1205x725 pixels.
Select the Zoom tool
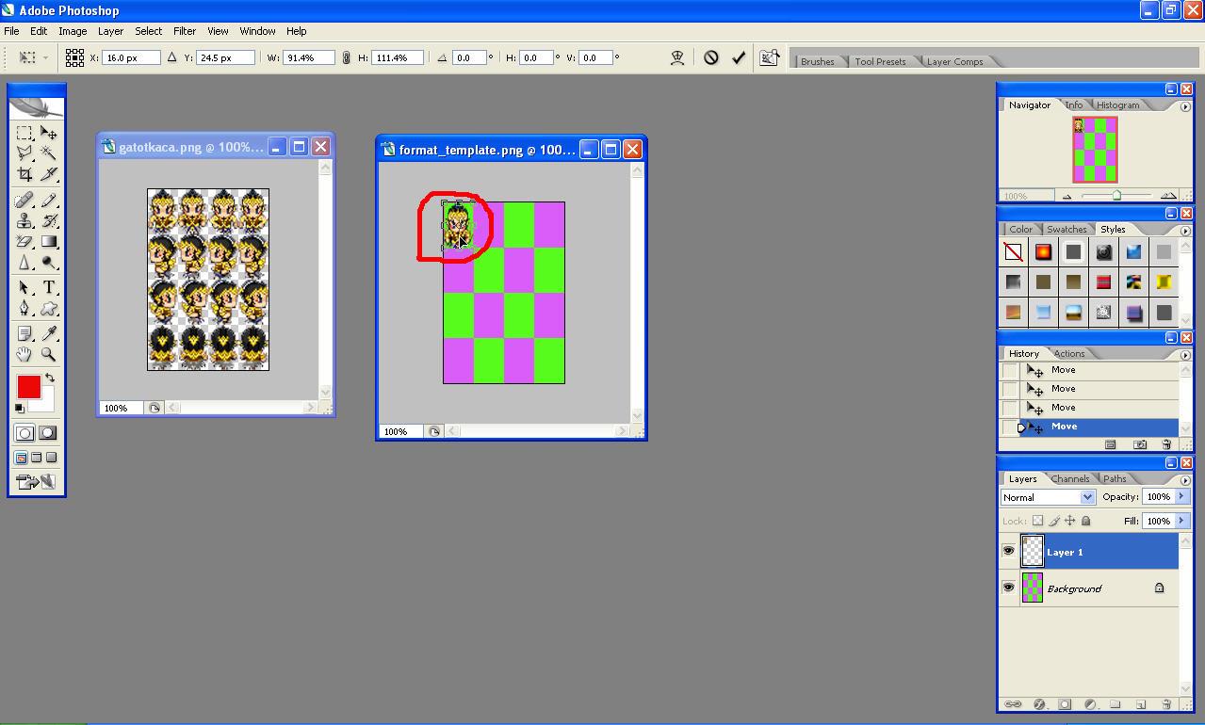tap(48, 354)
